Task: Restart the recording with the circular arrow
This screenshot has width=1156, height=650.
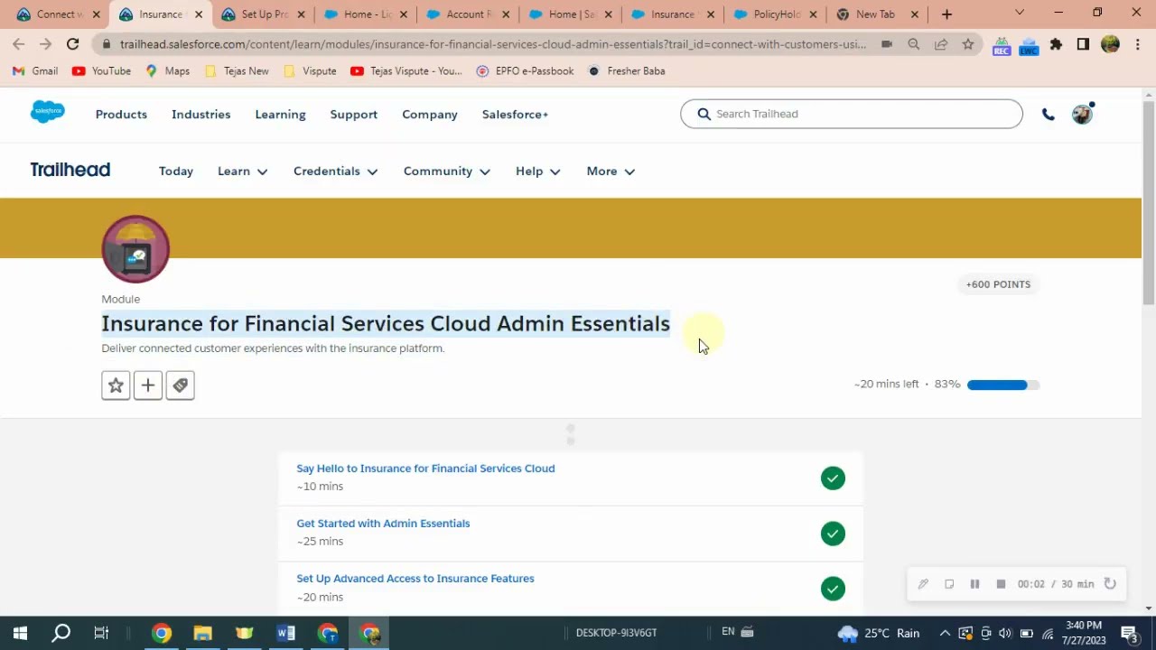Action: click(1110, 584)
